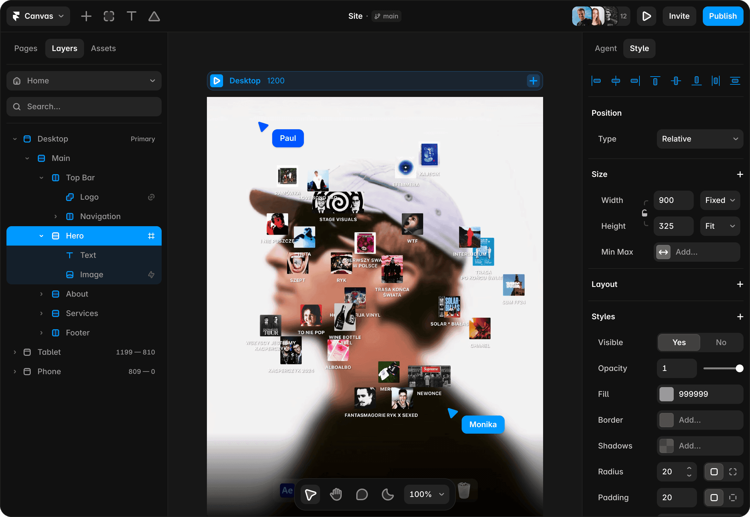
Task: Click the Border color swatch
Action: pos(666,420)
